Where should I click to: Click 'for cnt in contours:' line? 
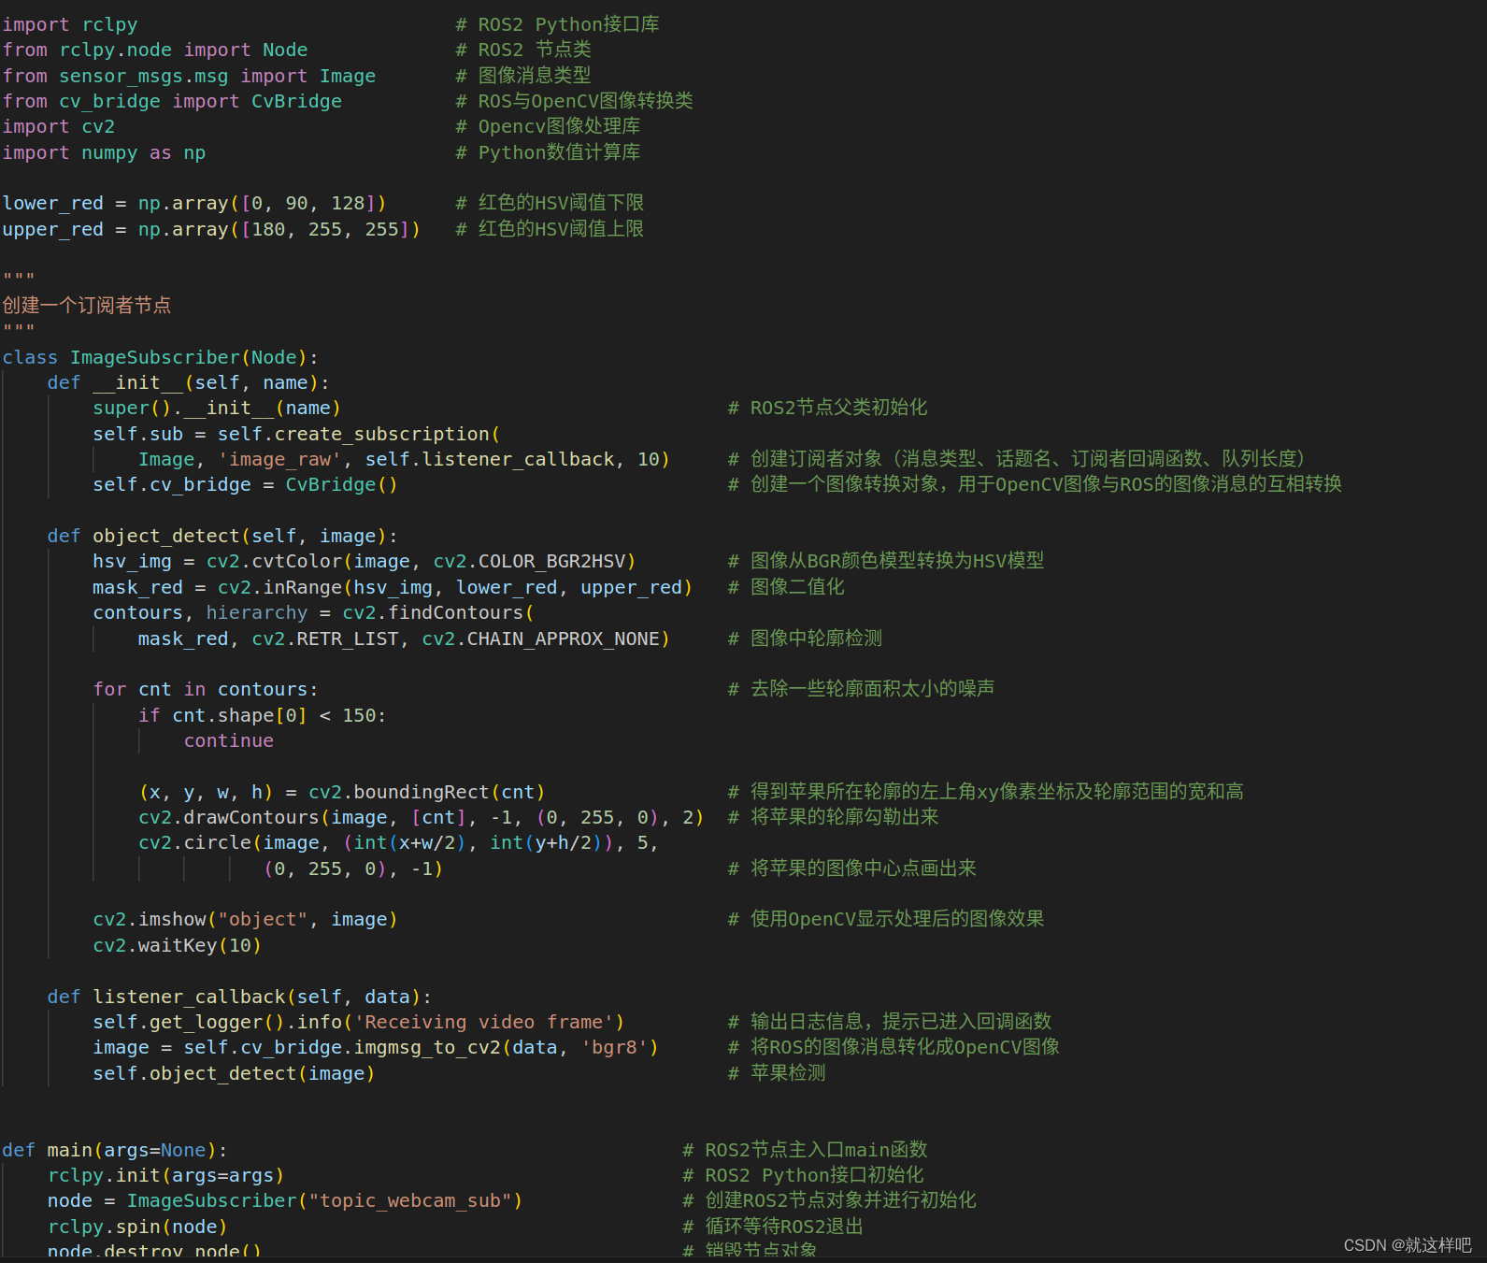click(x=206, y=689)
